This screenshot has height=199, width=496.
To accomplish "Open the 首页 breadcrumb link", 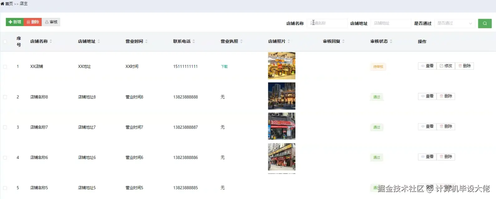I will (9, 4).
